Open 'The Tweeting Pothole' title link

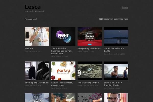click(x=88, y=83)
